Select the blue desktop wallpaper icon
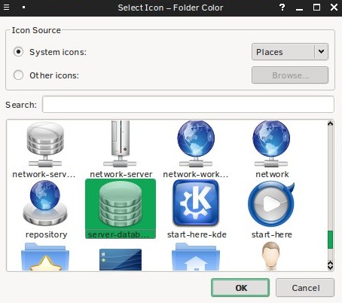Screen dimensions: 342x303 pos(121,259)
